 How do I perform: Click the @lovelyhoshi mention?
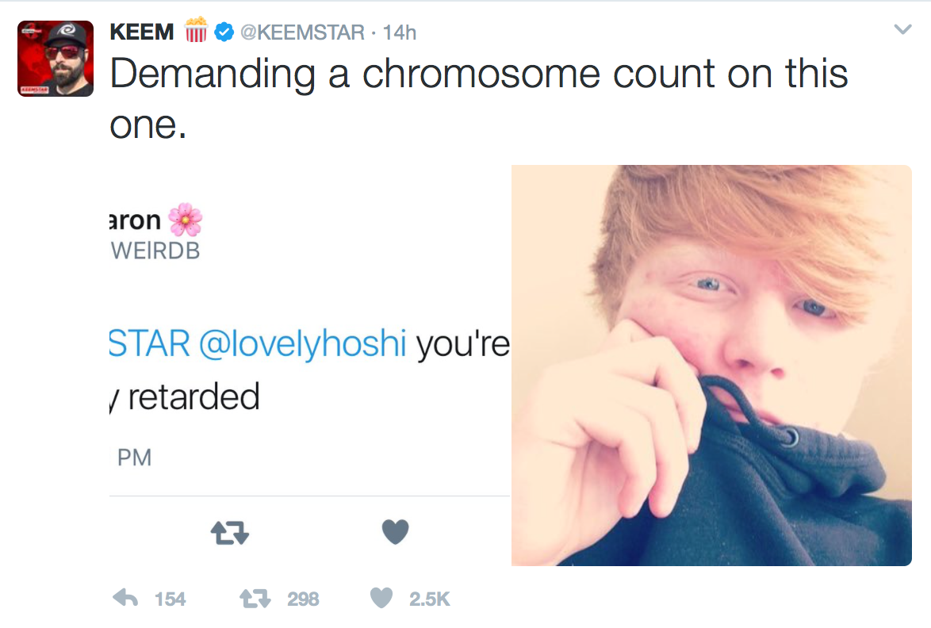point(303,343)
